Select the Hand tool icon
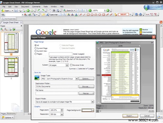The image size is (163, 123). coord(50,10)
